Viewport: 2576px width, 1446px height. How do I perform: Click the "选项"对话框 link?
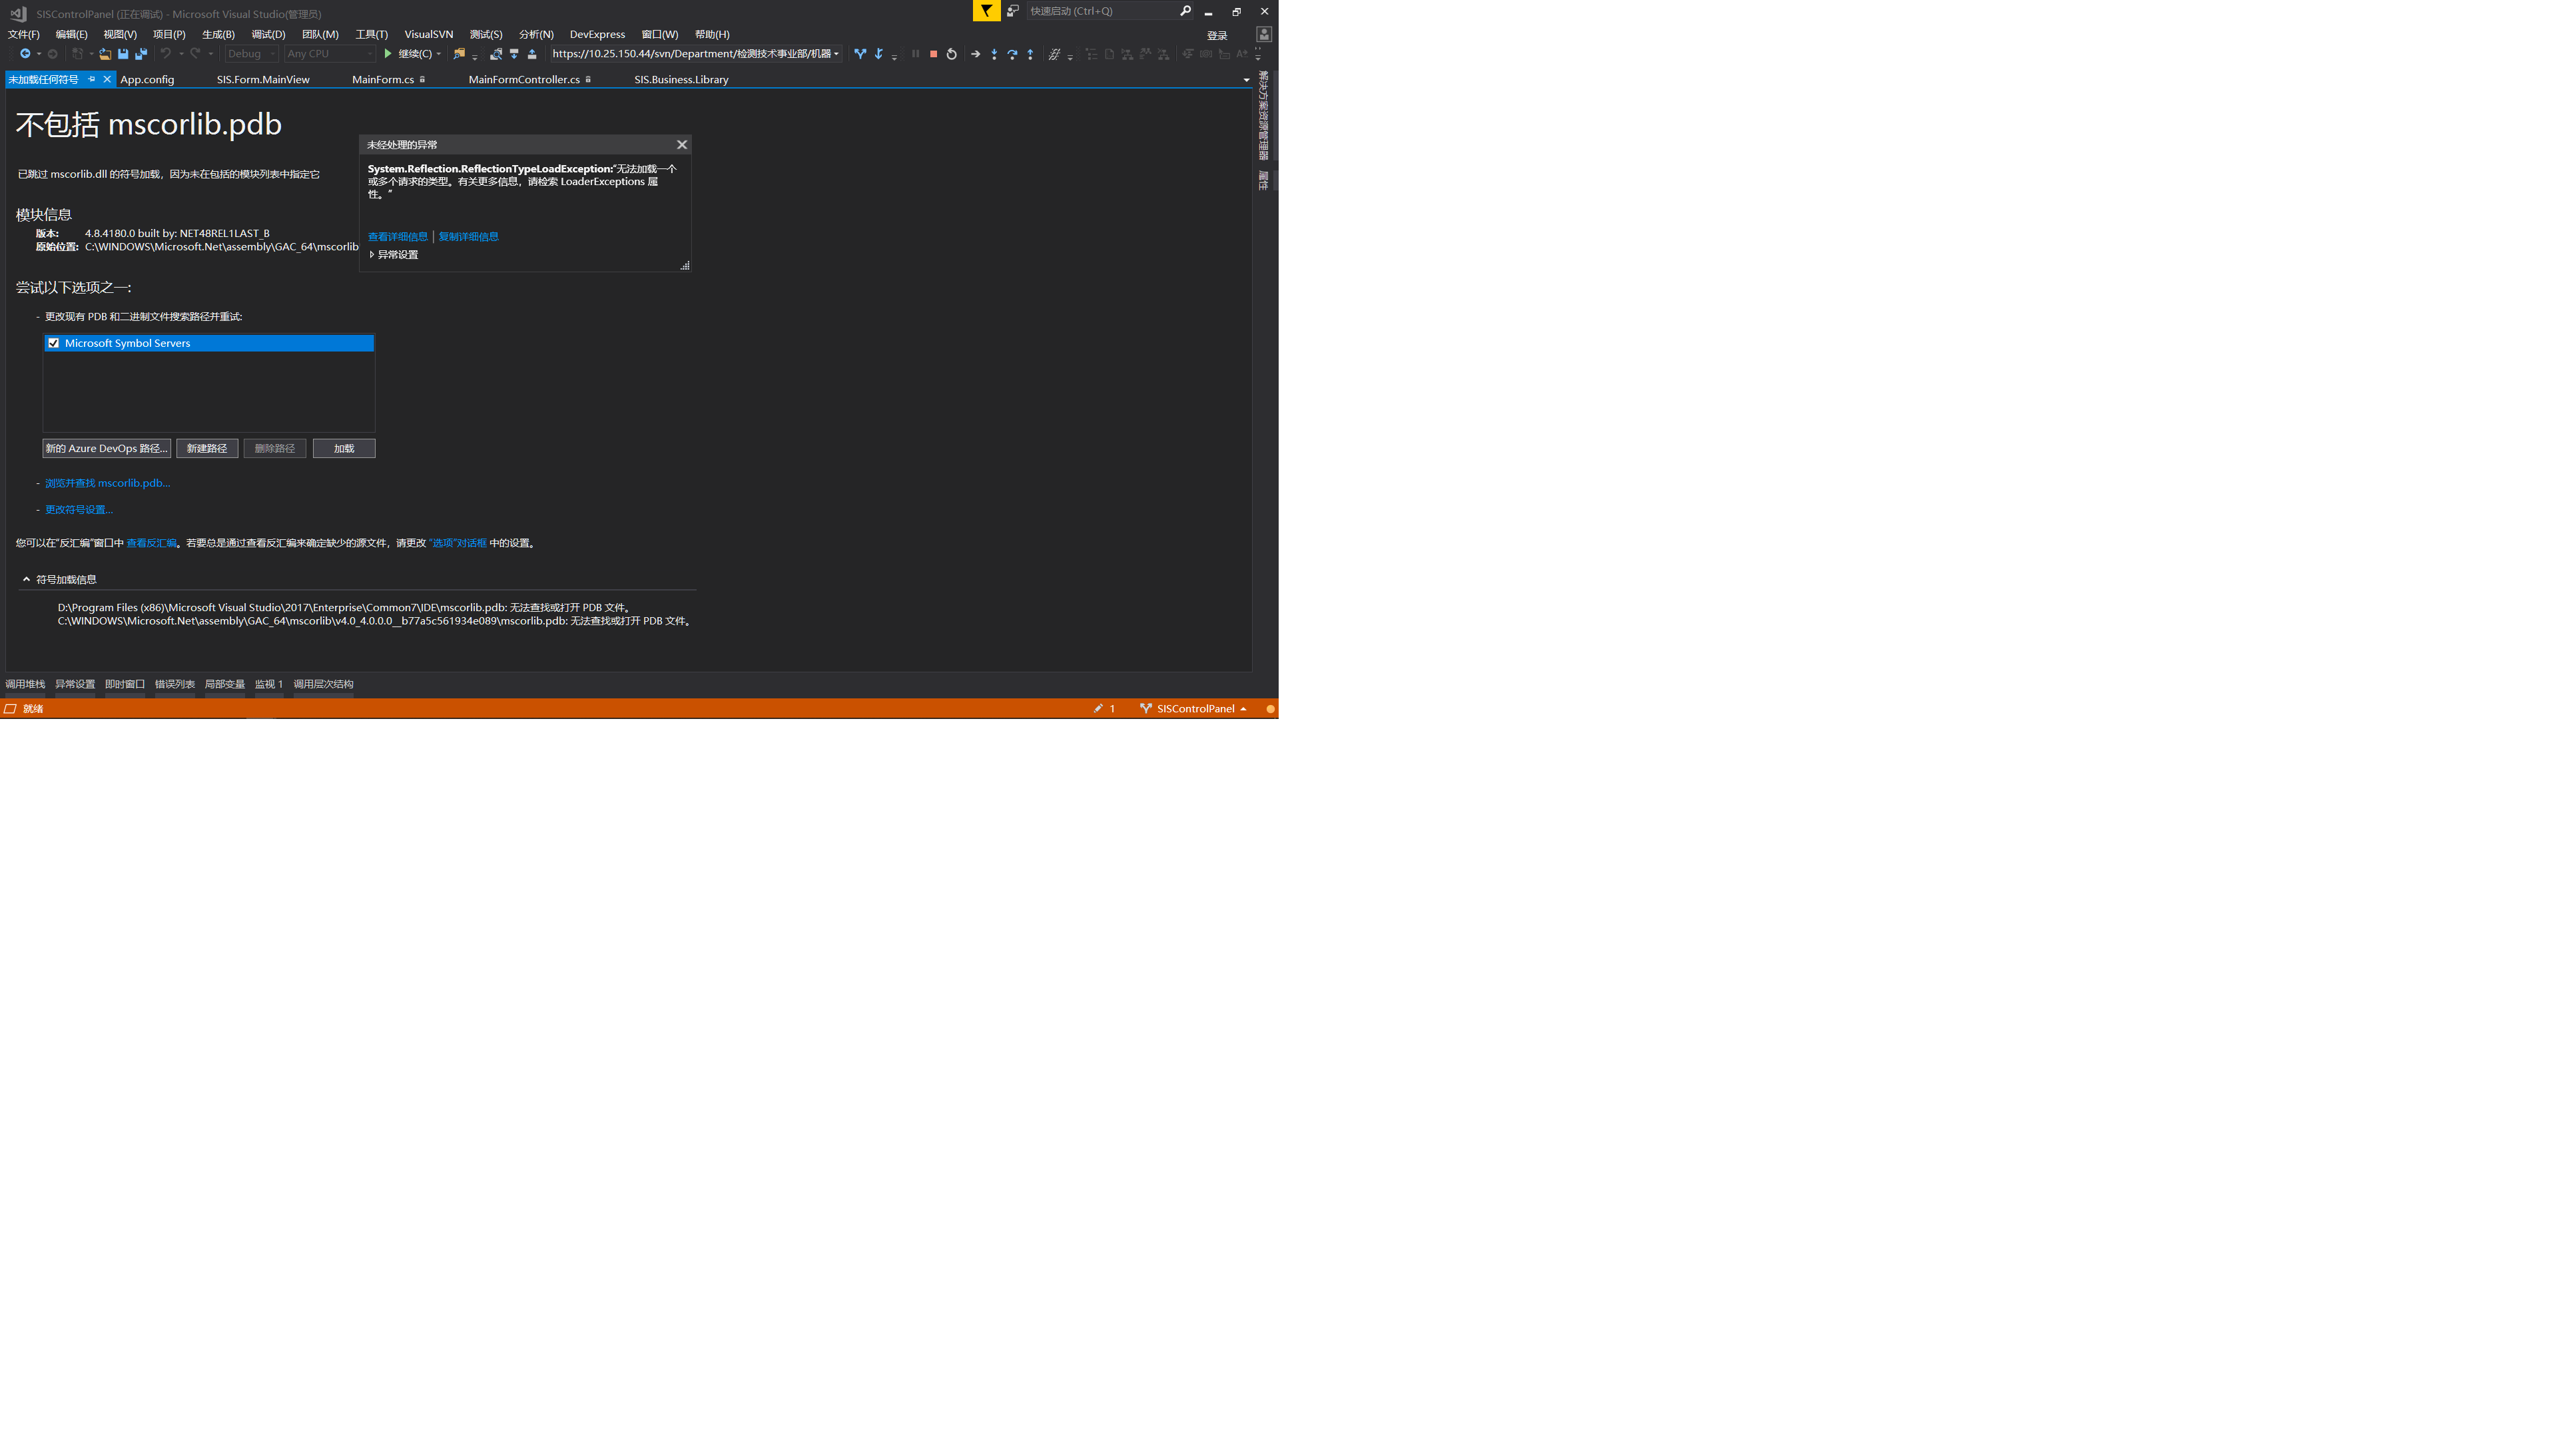click(x=458, y=544)
